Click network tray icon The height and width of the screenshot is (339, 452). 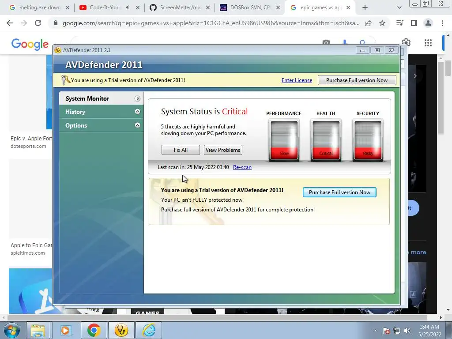tap(397, 331)
